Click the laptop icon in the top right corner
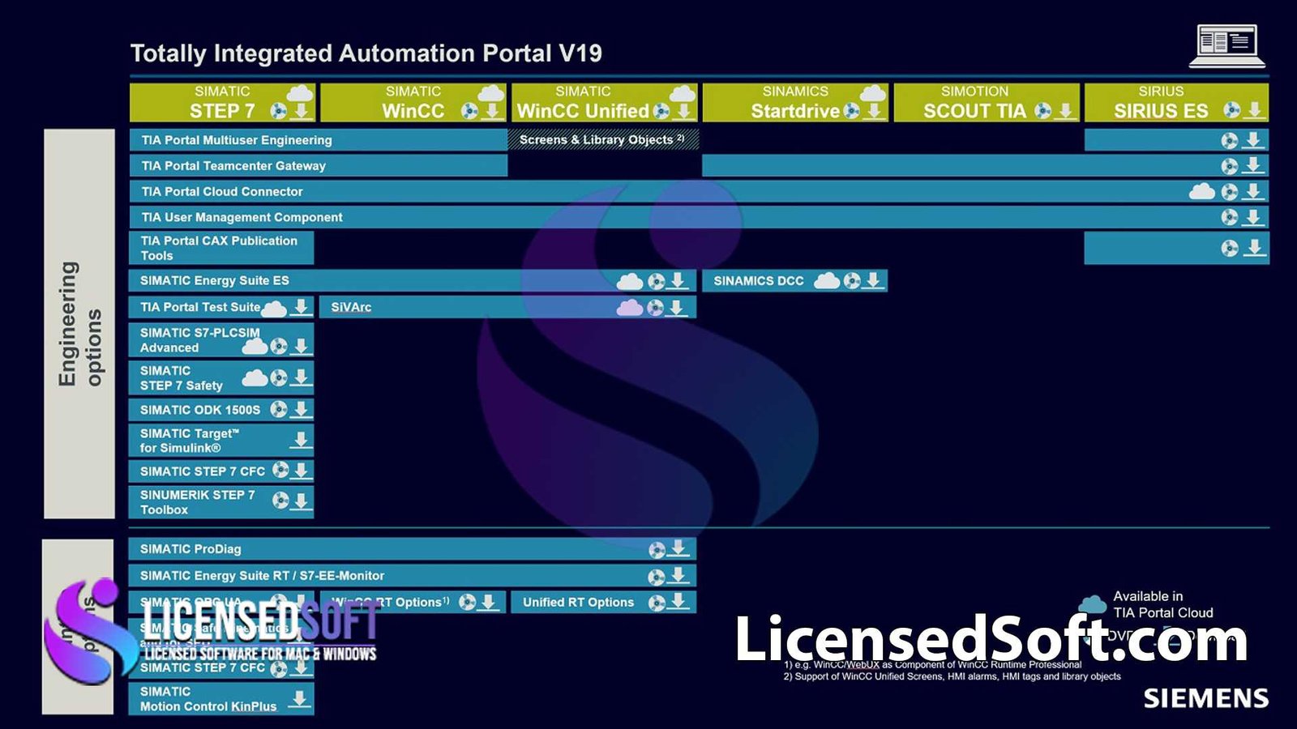Screen dimensions: 1297x729 point(1227,46)
